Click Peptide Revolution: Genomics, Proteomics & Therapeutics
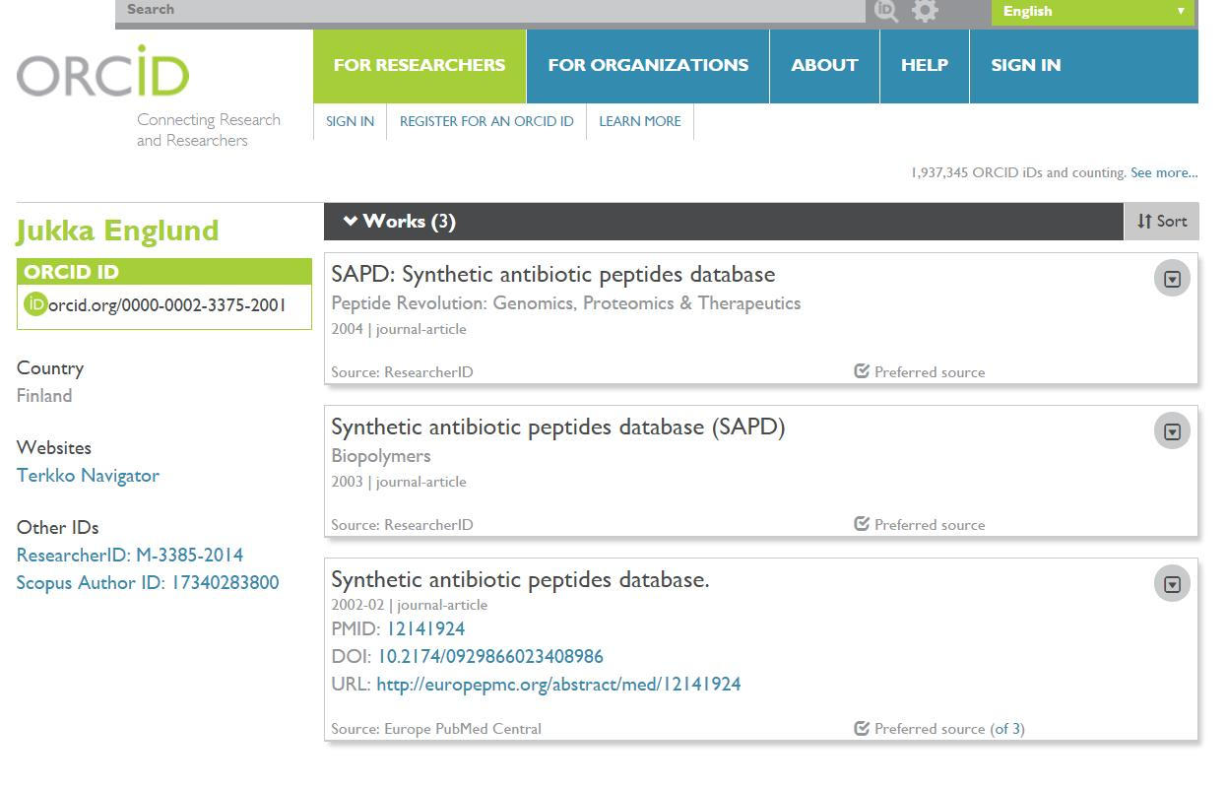The image size is (1227, 789). tap(566, 303)
